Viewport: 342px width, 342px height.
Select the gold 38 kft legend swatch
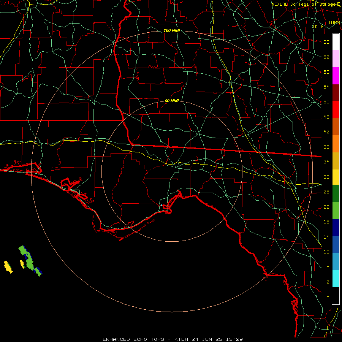click(336, 161)
